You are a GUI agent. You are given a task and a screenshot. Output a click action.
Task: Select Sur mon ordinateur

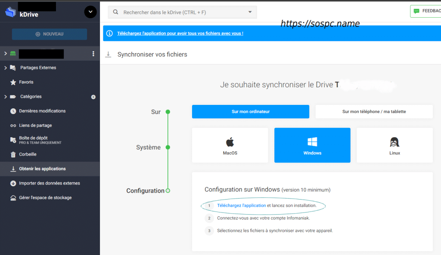coord(251,111)
